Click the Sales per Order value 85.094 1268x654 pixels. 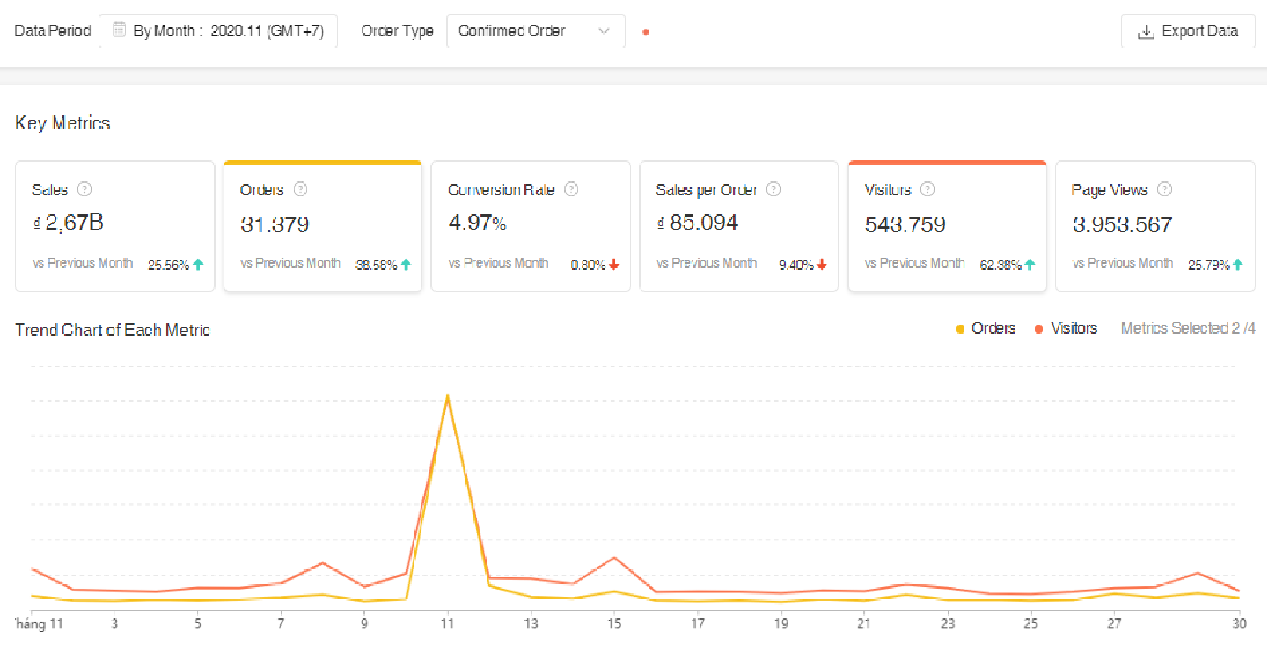pyautogui.click(x=697, y=224)
